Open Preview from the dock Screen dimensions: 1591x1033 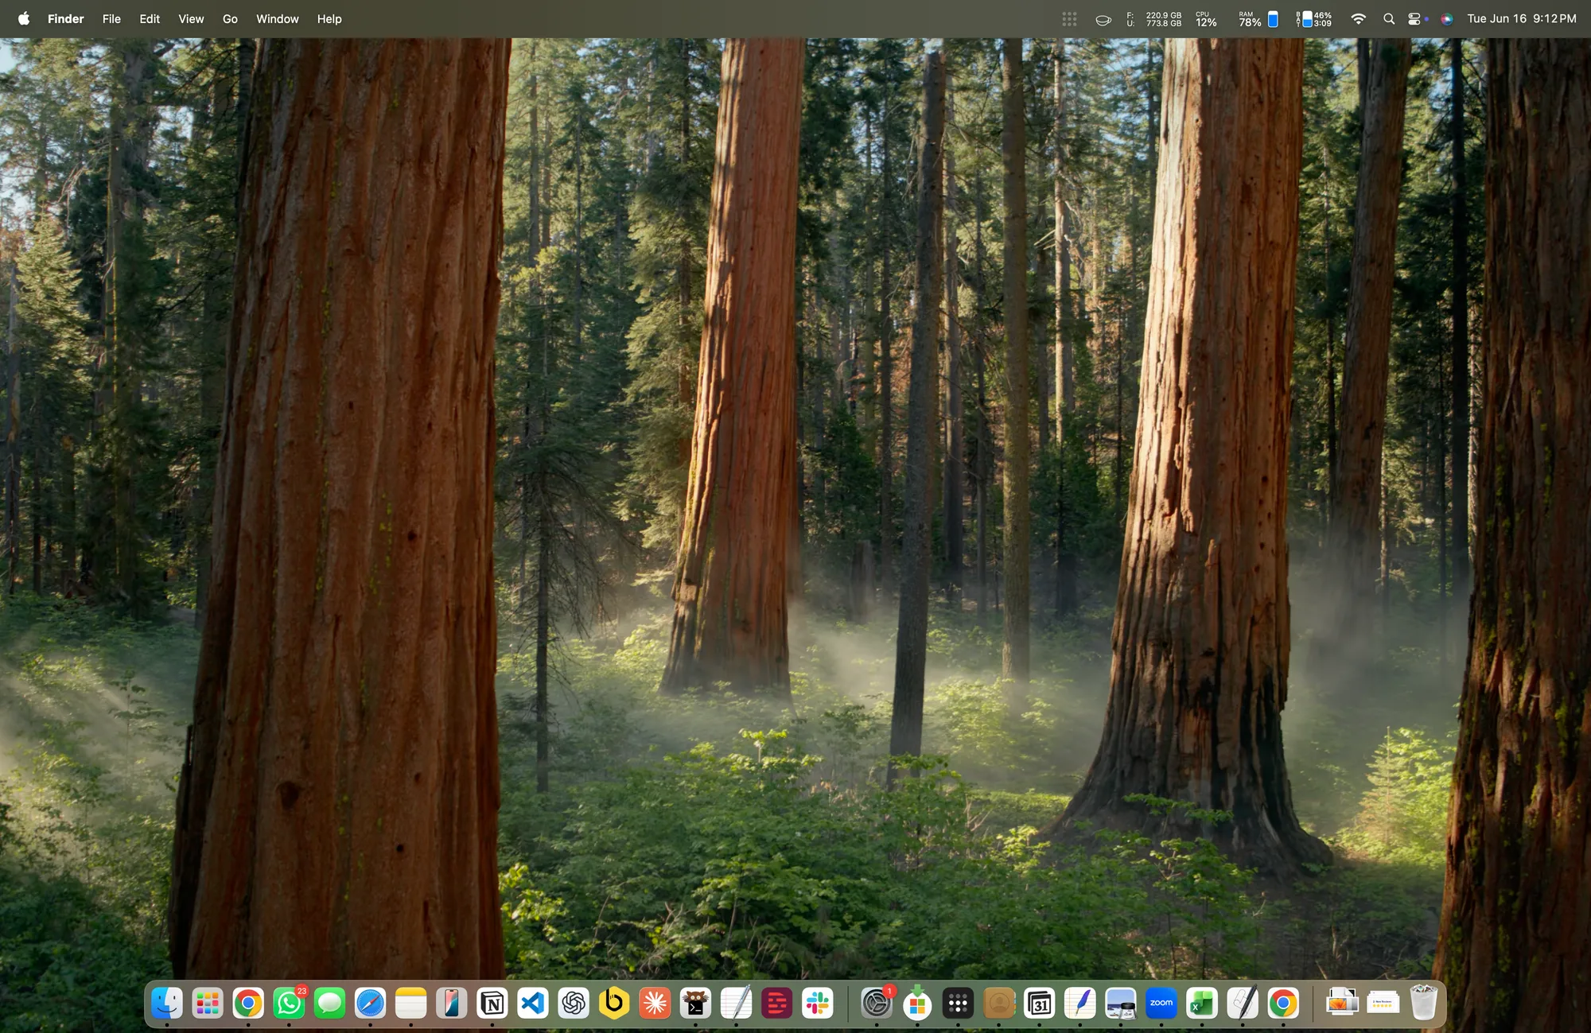[1121, 1004]
